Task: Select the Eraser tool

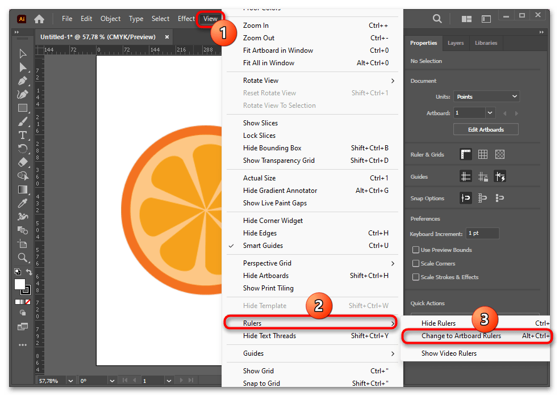Action: click(x=23, y=162)
